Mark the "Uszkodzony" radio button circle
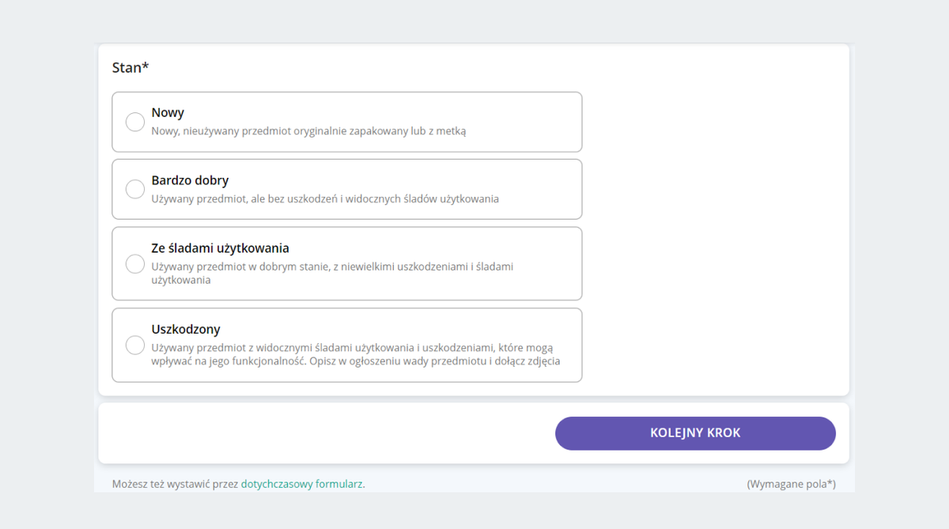The width and height of the screenshot is (949, 529). pyautogui.click(x=135, y=345)
